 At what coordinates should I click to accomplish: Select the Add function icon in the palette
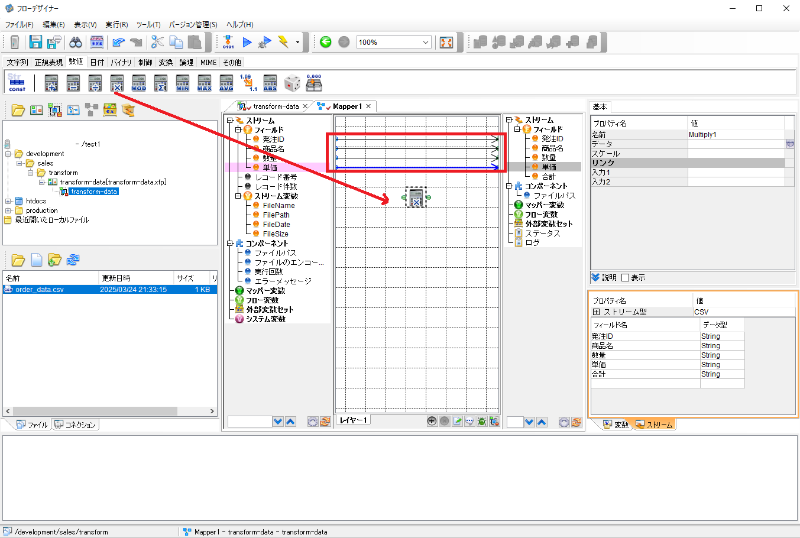click(x=51, y=83)
